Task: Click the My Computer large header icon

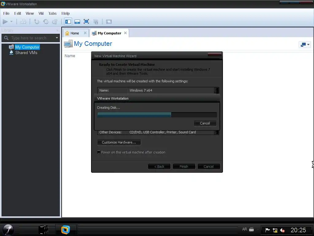Action: (68, 44)
